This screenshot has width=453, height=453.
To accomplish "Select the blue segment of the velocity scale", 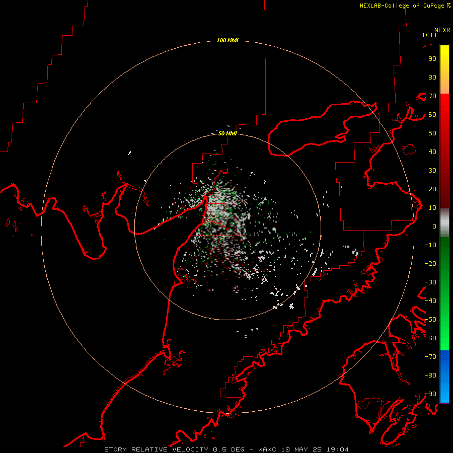I will coord(444,376).
